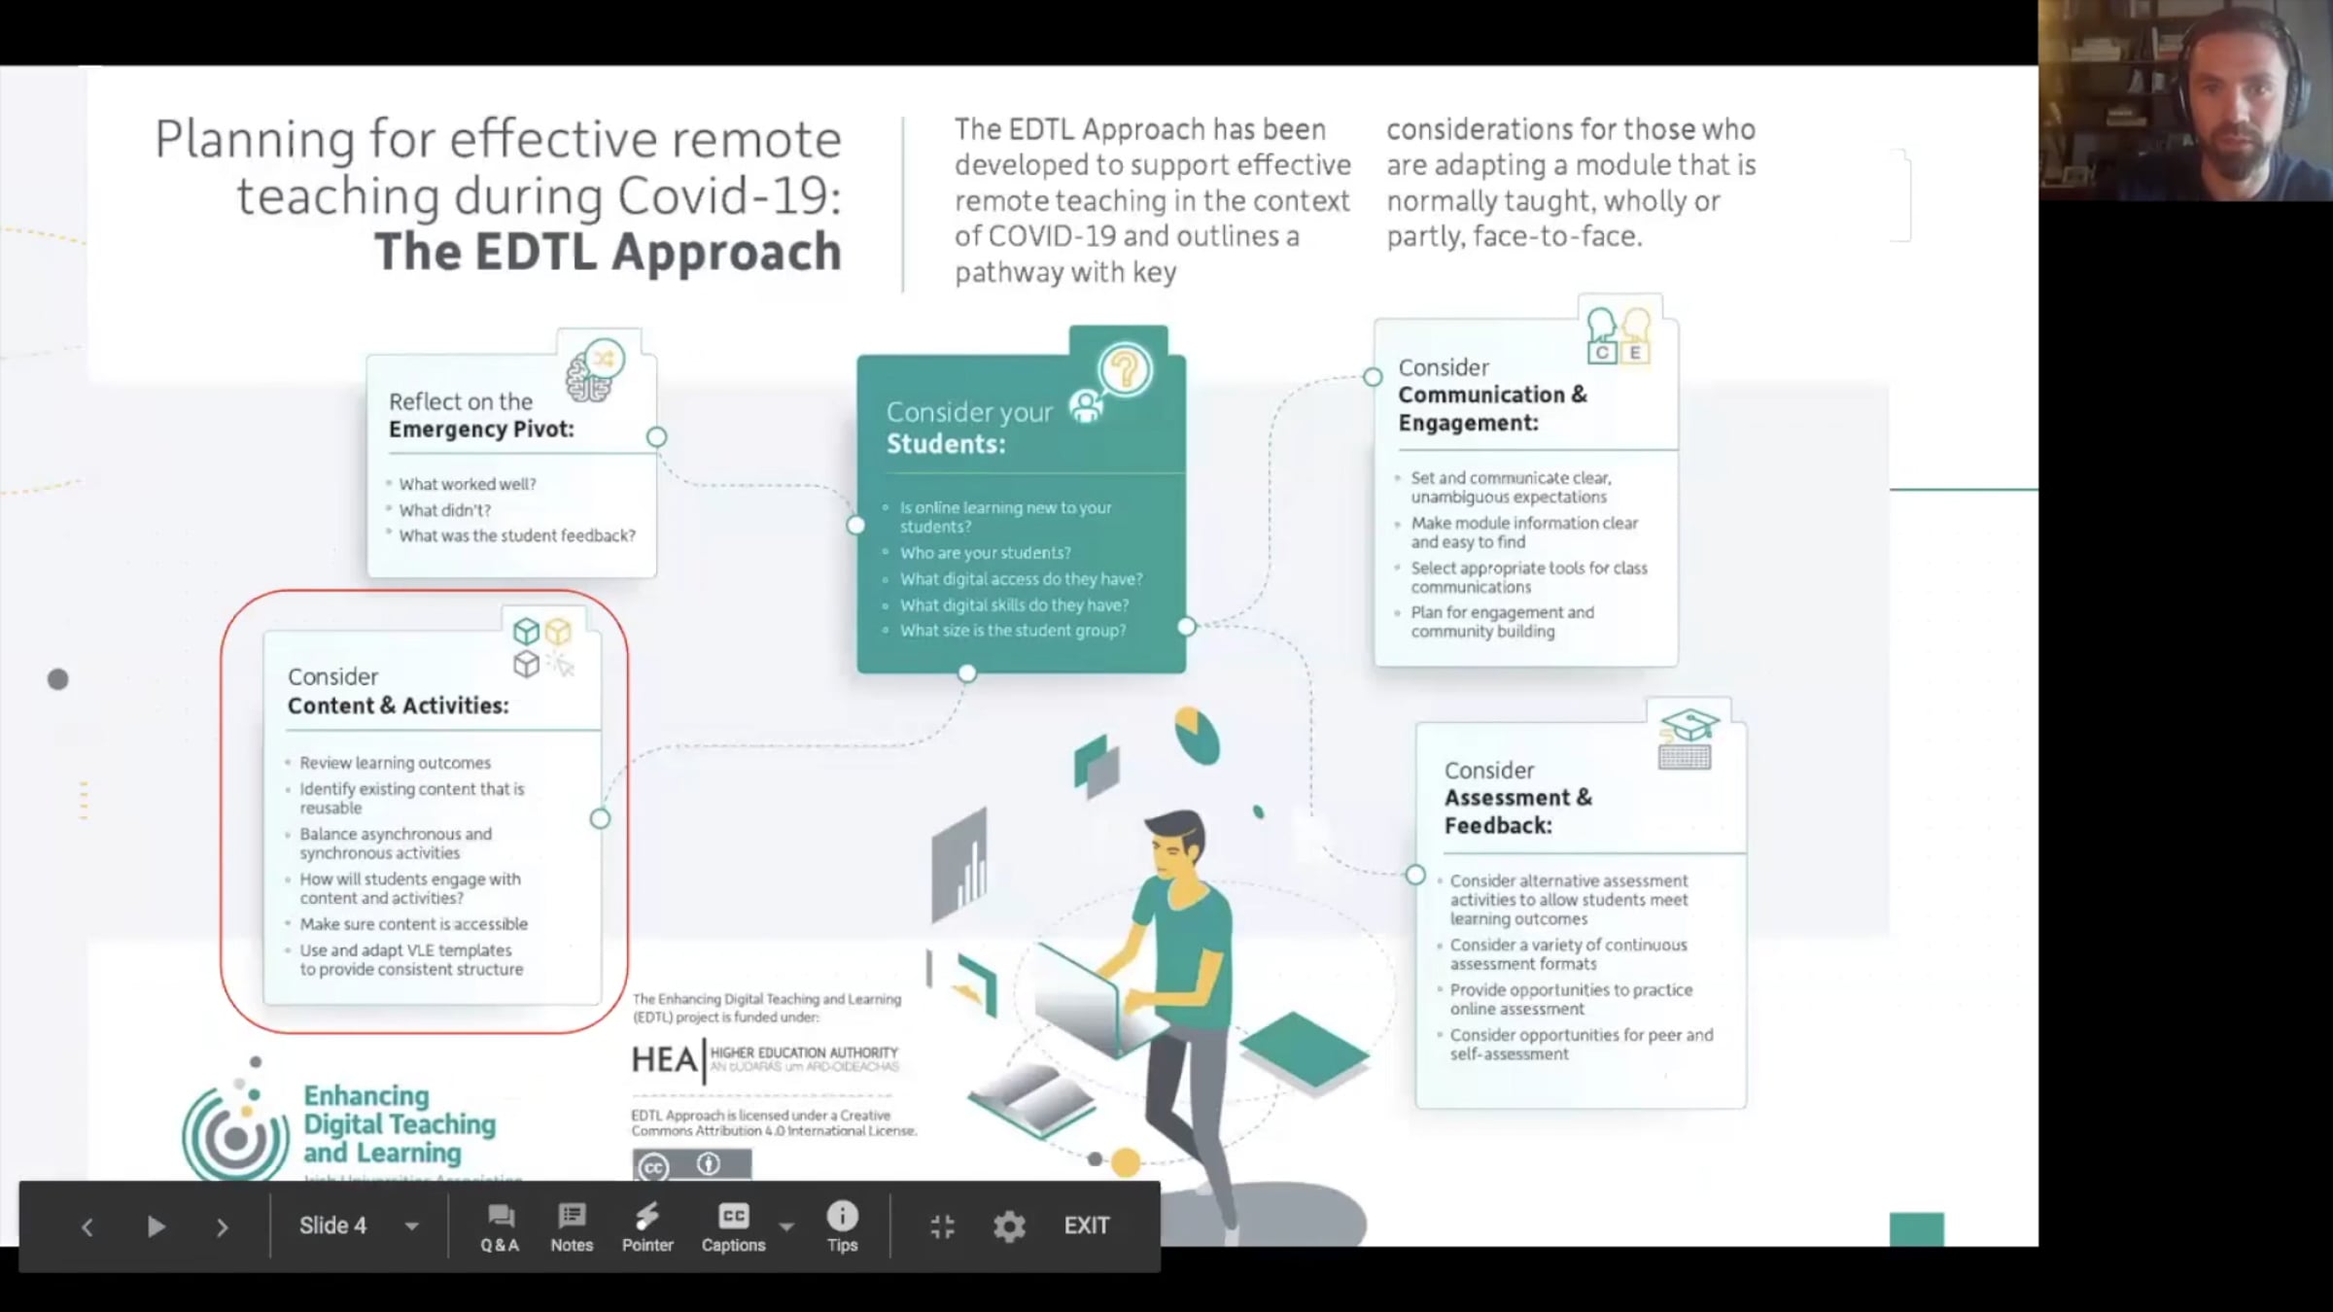Expand the Captions options arrow
This screenshot has width=2333, height=1312.
point(786,1226)
